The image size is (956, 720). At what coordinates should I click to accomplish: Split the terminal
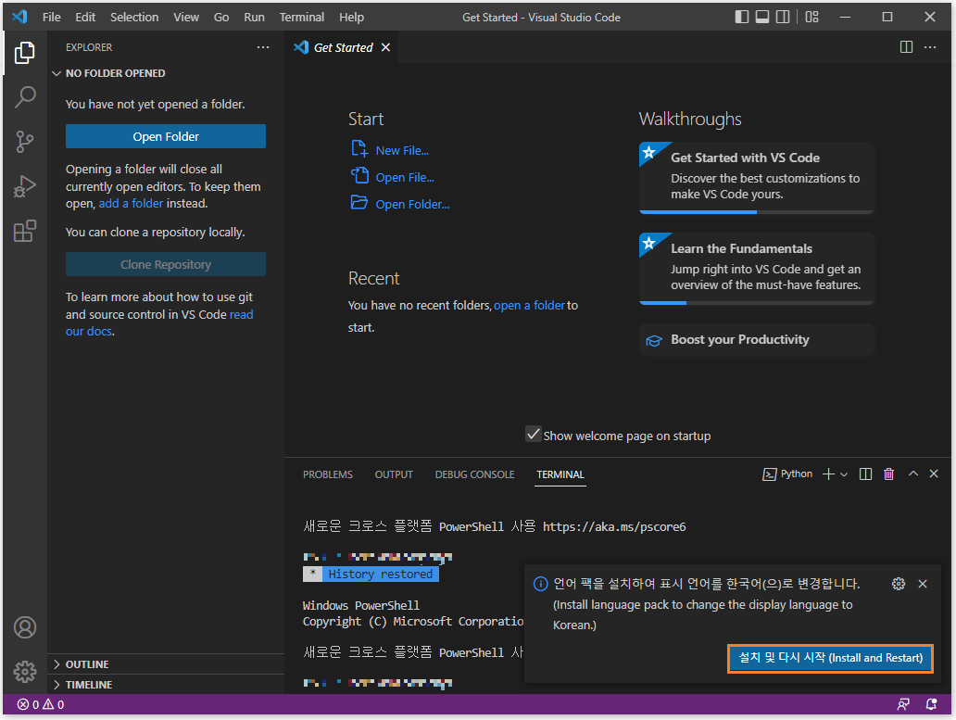click(865, 474)
